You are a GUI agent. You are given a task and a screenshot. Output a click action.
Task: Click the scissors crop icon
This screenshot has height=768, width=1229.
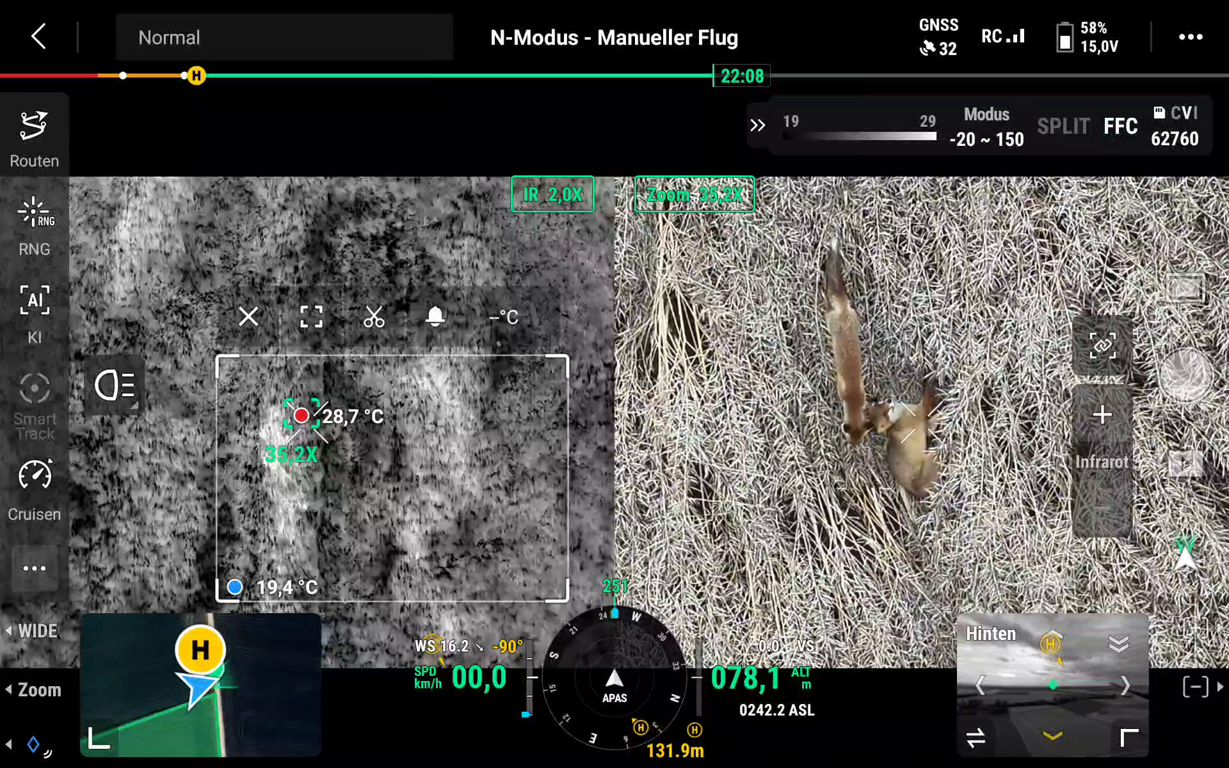tap(374, 316)
